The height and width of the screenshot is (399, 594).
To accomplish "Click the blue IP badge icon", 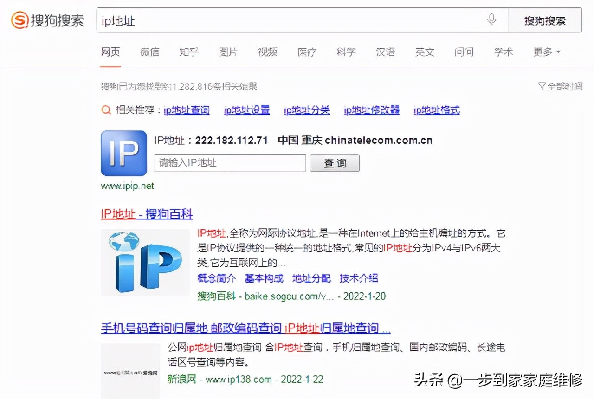I will [123, 153].
